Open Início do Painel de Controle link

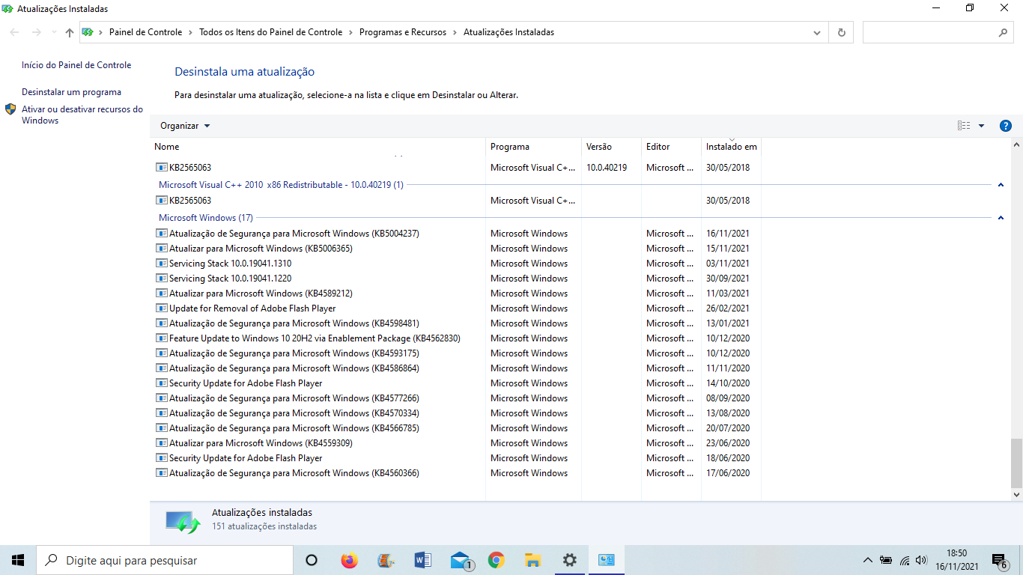click(x=76, y=65)
